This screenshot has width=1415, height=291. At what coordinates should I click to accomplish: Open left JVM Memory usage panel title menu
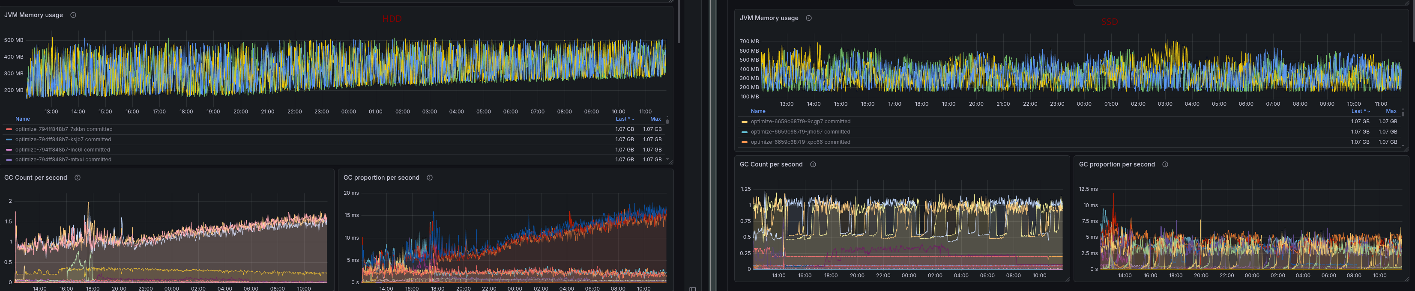33,15
